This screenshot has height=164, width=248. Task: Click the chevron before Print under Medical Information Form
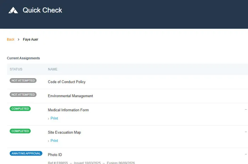tap(49, 118)
